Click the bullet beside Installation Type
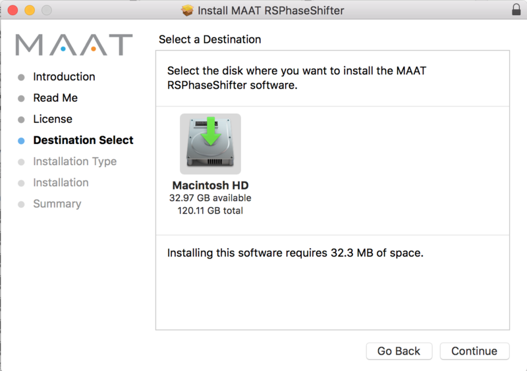This screenshot has width=527, height=371. coord(21,162)
